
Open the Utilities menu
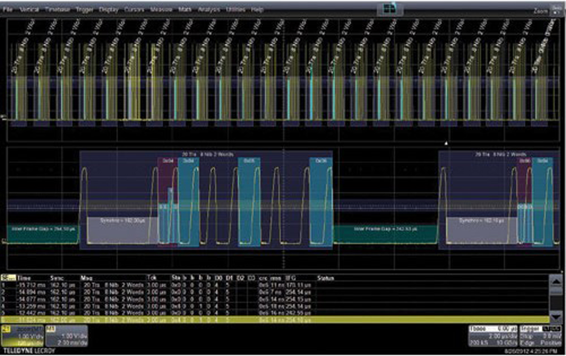(235, 9)
